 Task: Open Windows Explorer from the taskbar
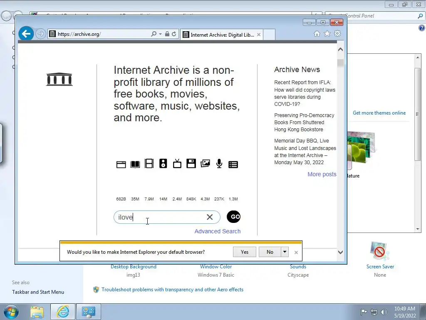(37, 312)
